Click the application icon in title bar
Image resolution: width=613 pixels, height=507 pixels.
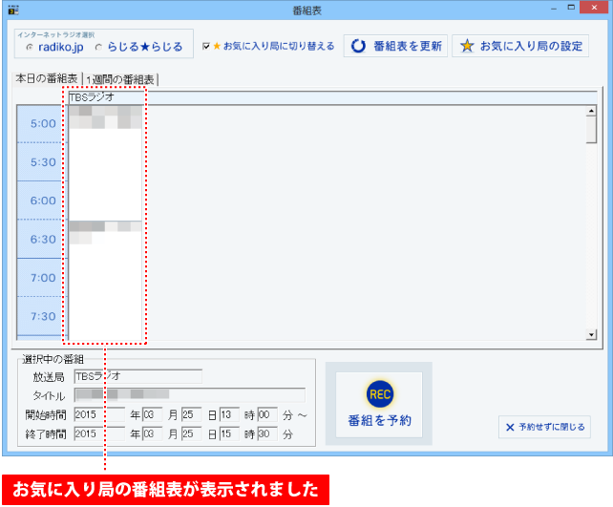(x=13, y=10)
